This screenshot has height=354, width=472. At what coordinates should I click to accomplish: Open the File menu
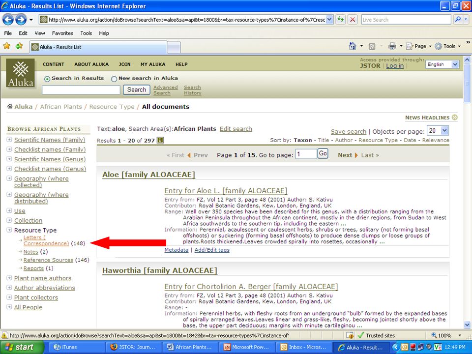[8, 33]
